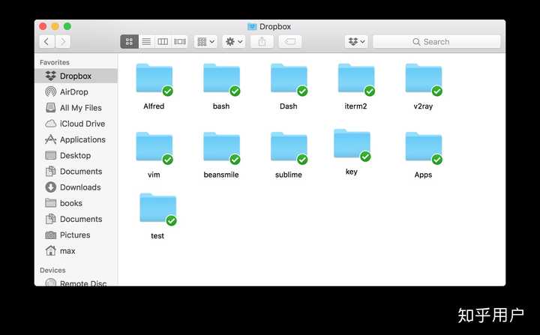The width and height of the screenshot is (540, 335).
Task: Open iCloud Drive in sidebar
Action: pos(76,124)
